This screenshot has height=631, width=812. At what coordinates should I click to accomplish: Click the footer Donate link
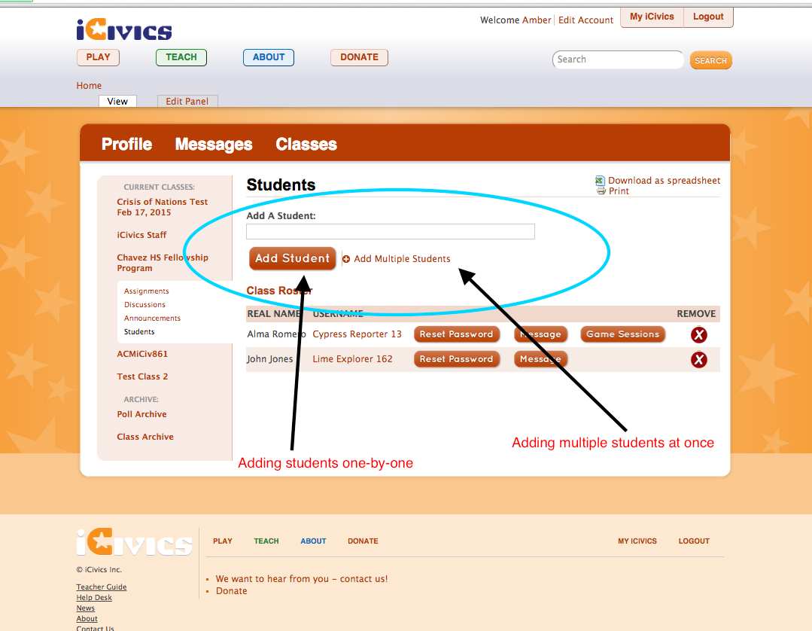363,541
